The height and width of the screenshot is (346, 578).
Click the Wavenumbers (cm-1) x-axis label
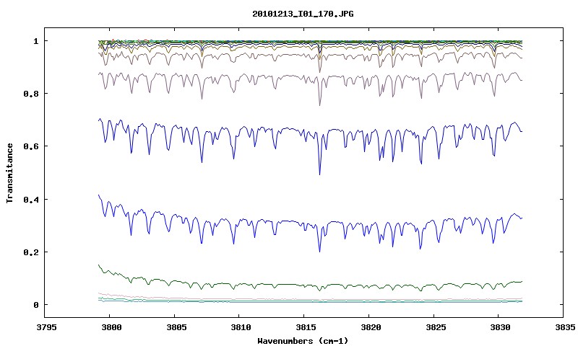click(x=303, y=341)
